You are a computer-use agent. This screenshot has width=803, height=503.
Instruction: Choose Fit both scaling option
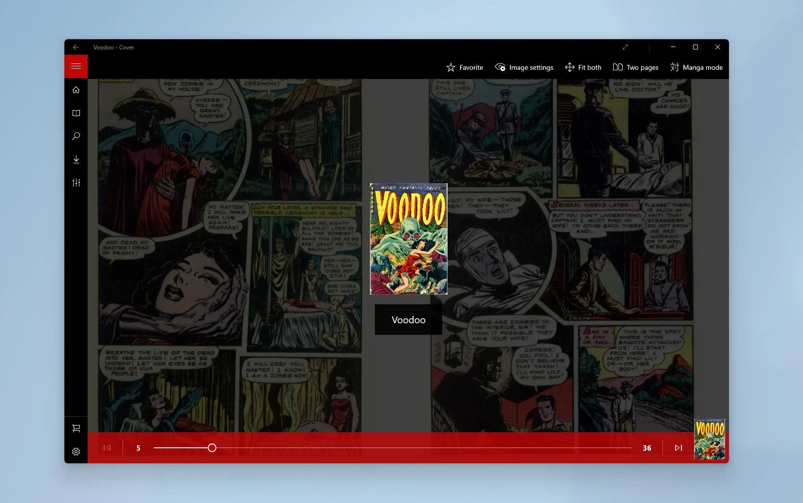[583, 67]
